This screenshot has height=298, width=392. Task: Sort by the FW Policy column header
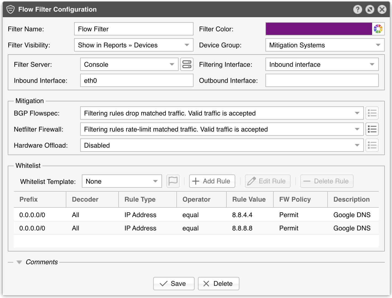301,199
